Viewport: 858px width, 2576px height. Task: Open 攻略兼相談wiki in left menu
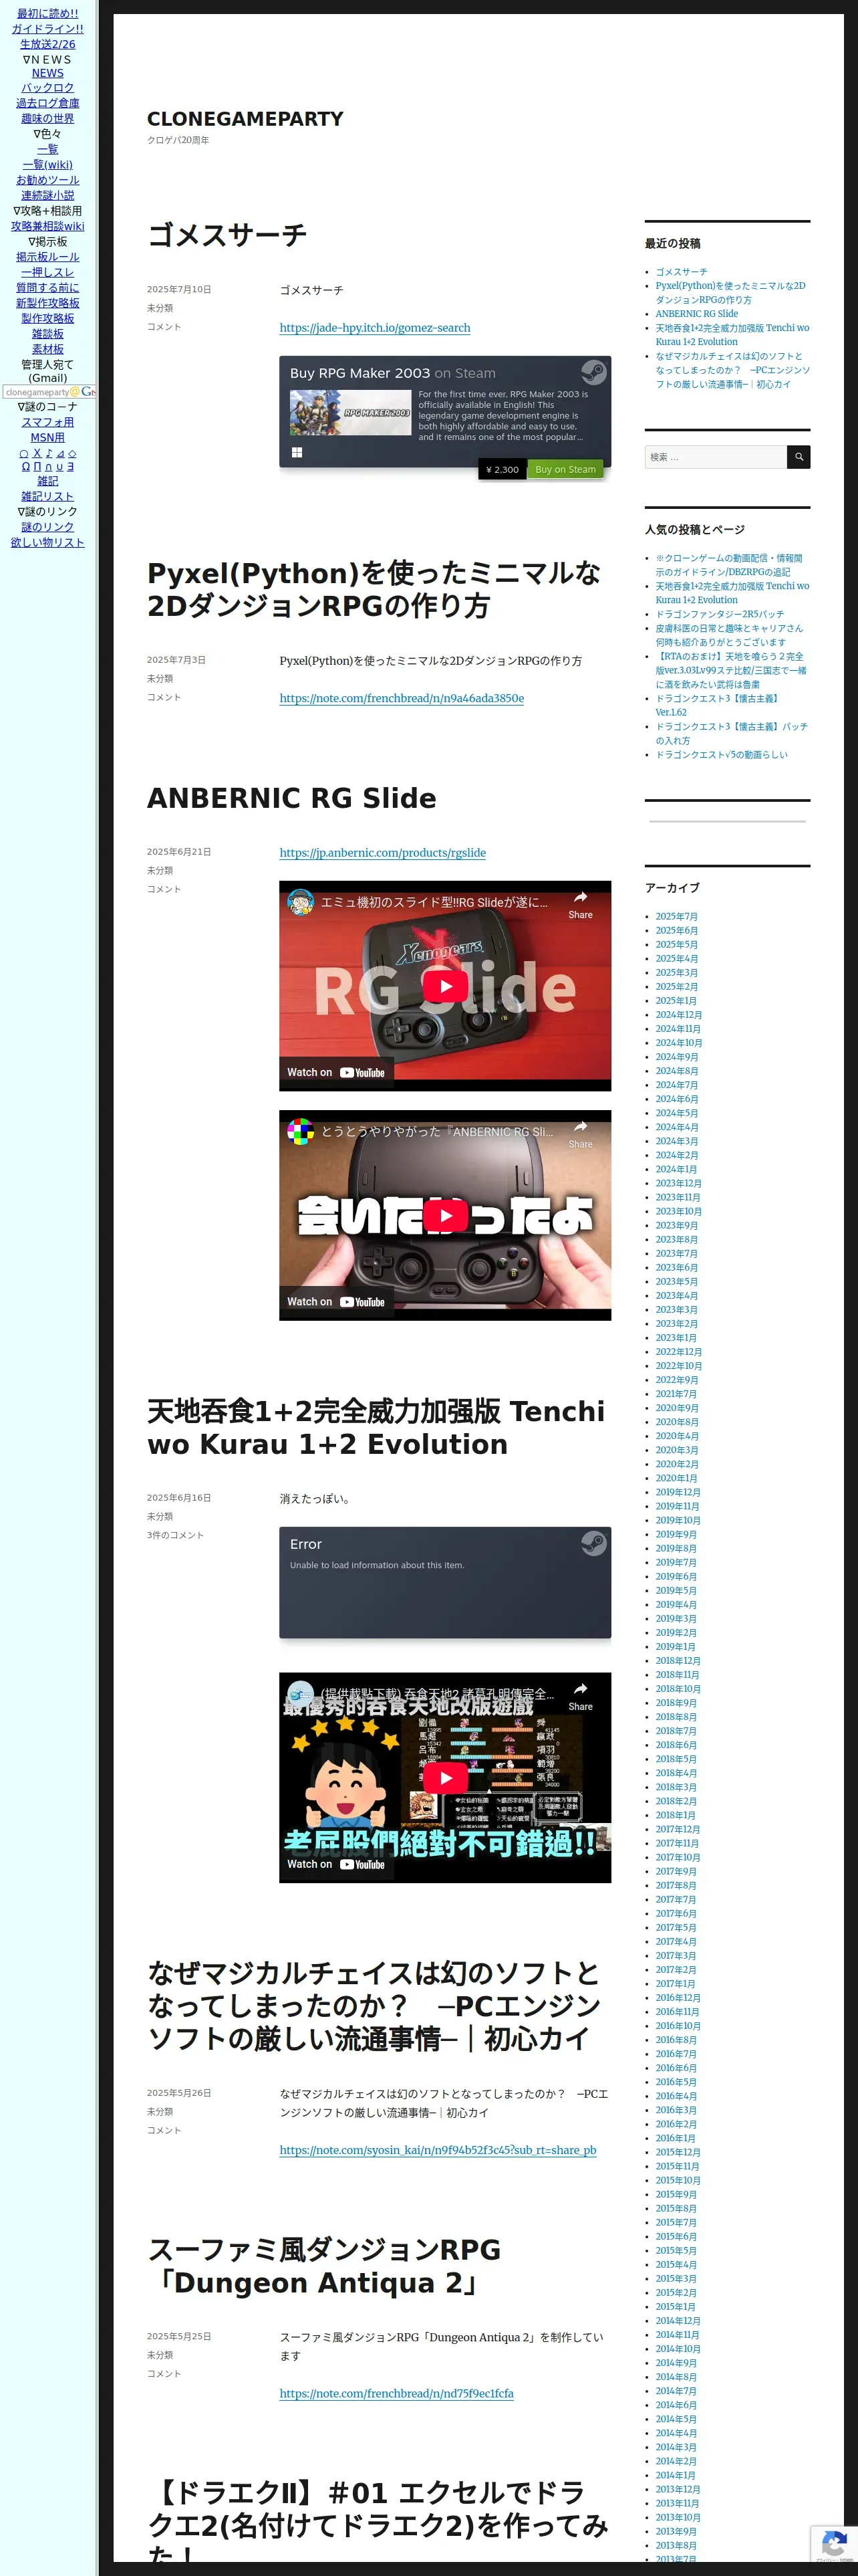(x=48, y=226)
